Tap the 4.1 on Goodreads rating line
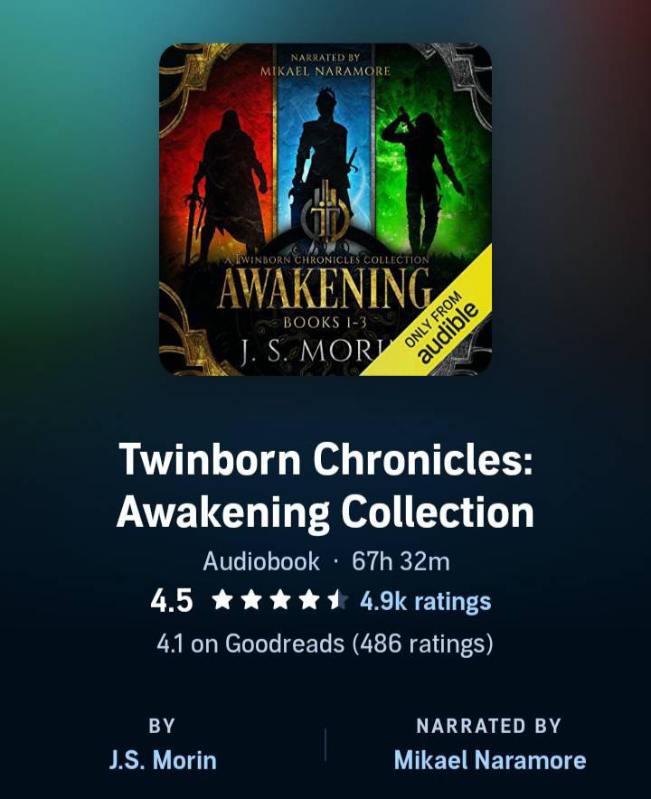The height and width of the screenshot is (799, 651). point(325,644)
